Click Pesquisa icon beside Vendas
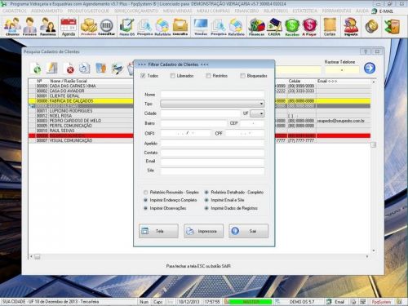The width and height of the screenshot is (408, 306). point(219,26)
